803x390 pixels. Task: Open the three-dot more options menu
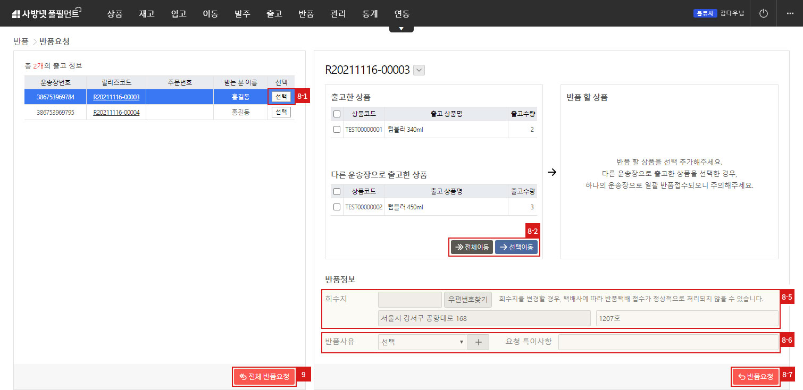pos(789,13)
